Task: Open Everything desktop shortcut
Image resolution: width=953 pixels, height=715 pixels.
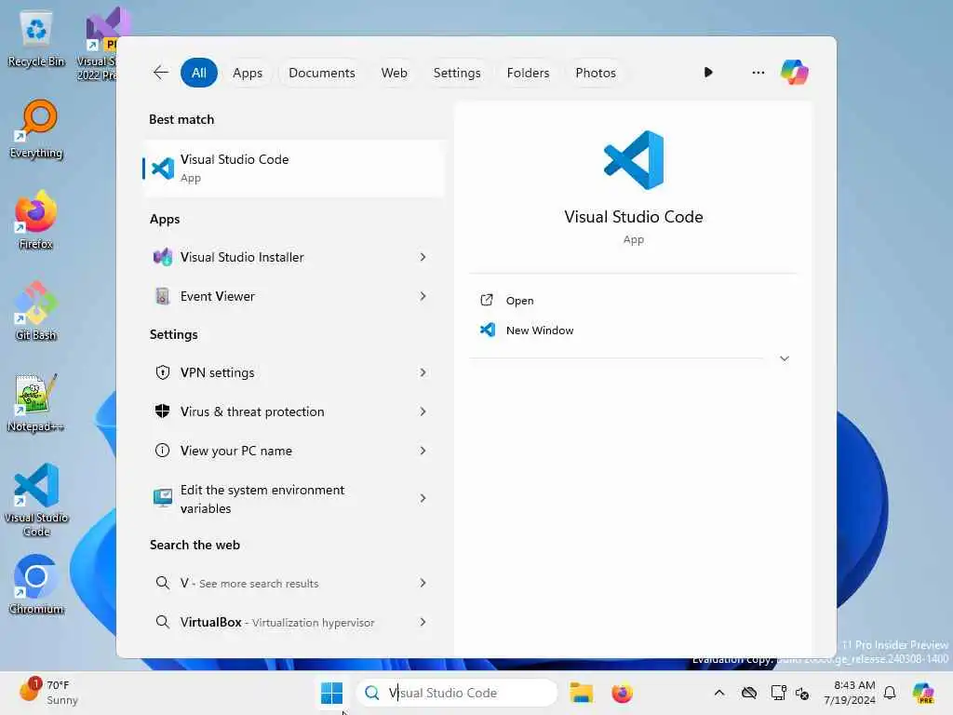Action: (x=36, y=128)
